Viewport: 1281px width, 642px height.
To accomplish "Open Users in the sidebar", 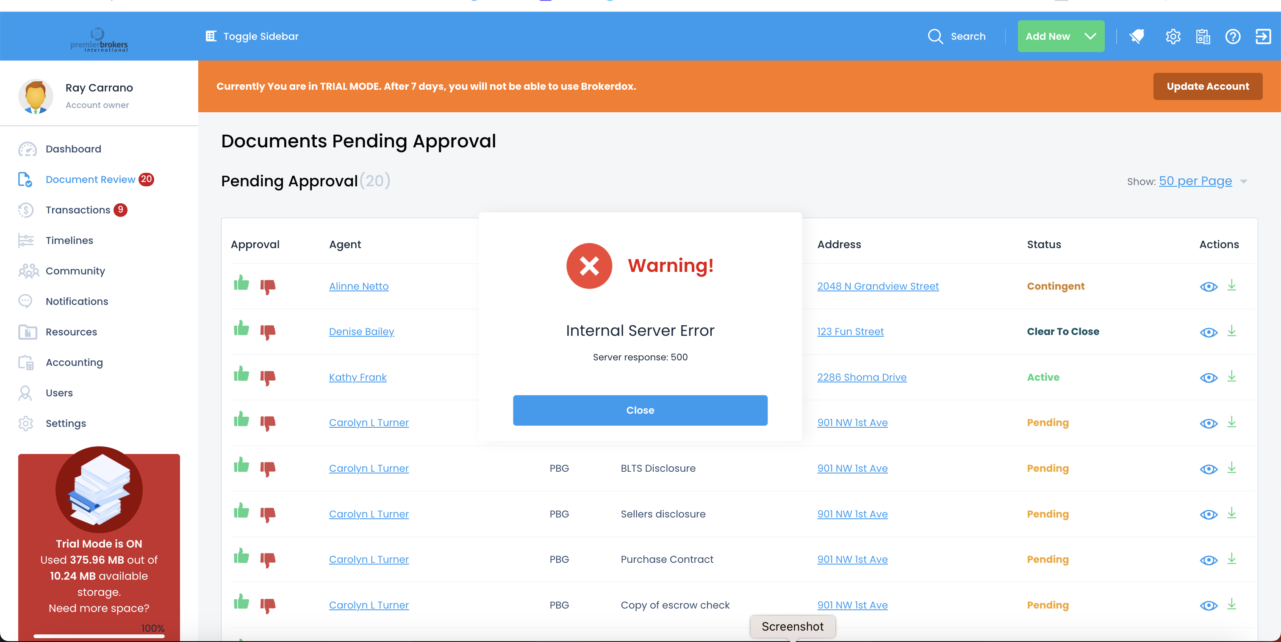I will 59,393.
